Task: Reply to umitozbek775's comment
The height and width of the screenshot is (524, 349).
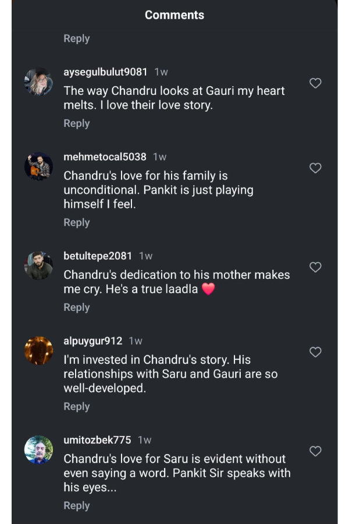Action: pyautogui.click(x=76, y=505)
